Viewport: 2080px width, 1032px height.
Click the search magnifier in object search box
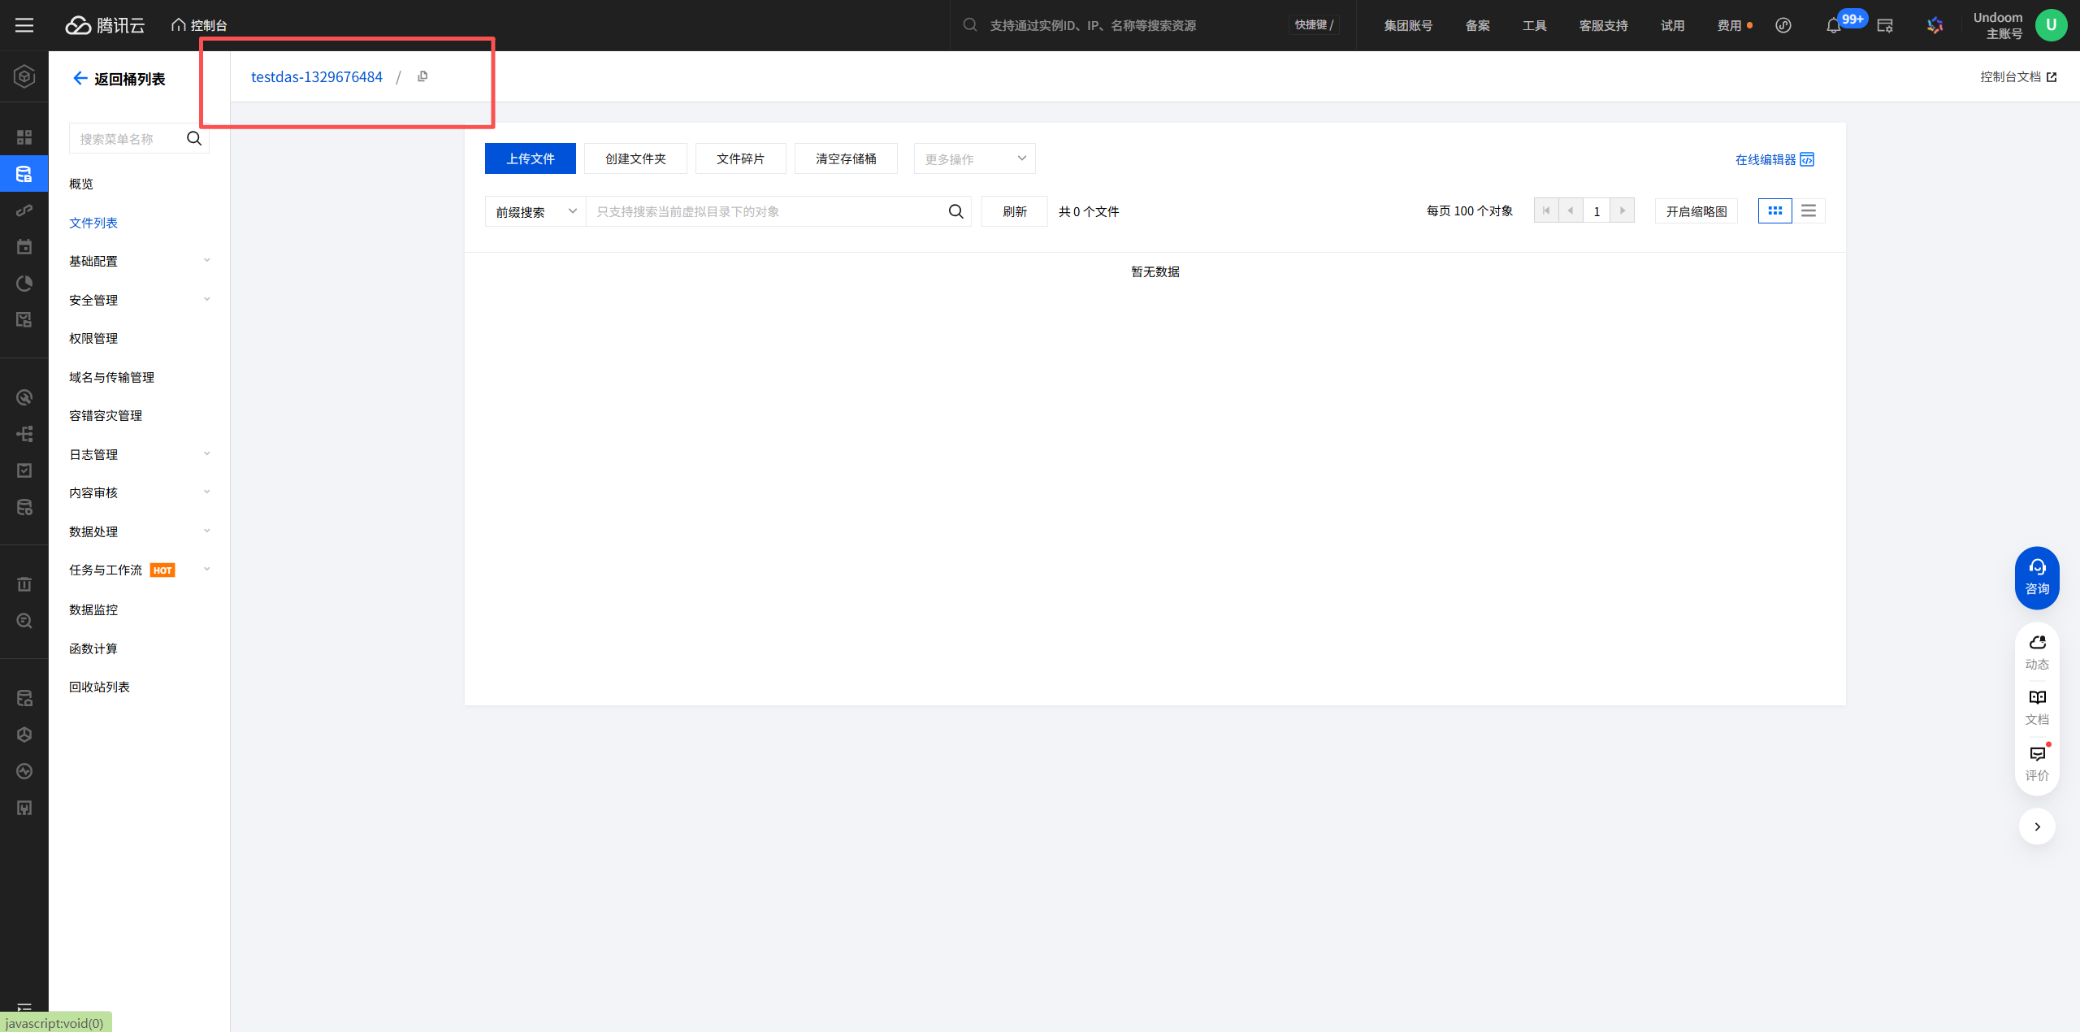[955, 211]
